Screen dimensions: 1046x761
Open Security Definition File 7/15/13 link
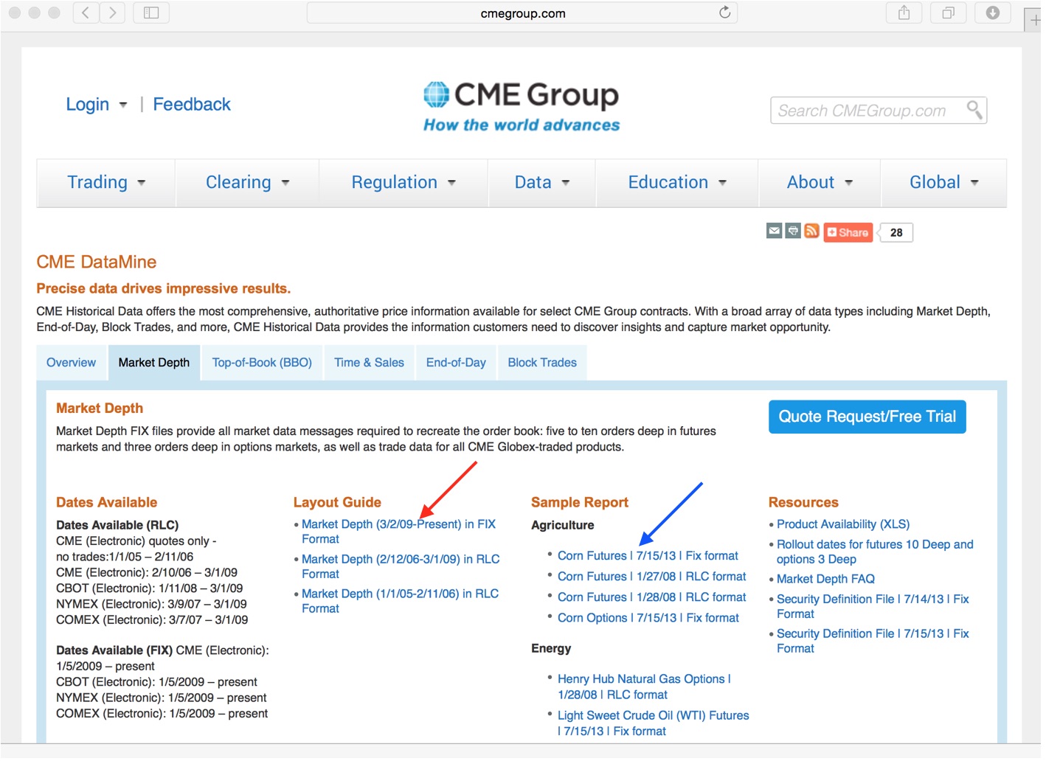[873, 641]
